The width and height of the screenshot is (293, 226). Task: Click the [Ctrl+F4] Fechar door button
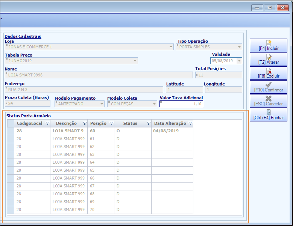pyautogui.click(x=268, y=115)
